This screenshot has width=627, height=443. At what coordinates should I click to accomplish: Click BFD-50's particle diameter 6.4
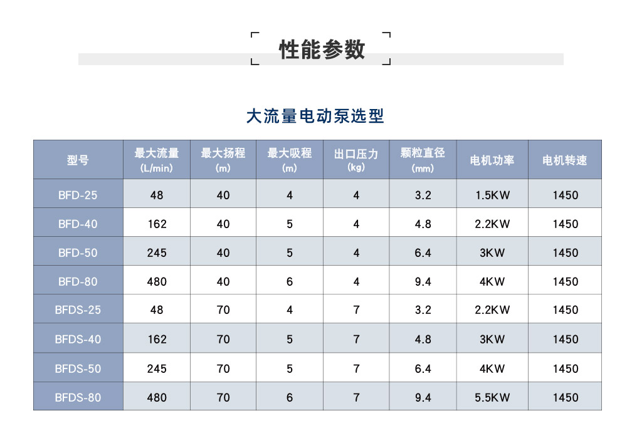tap(423, 253)
